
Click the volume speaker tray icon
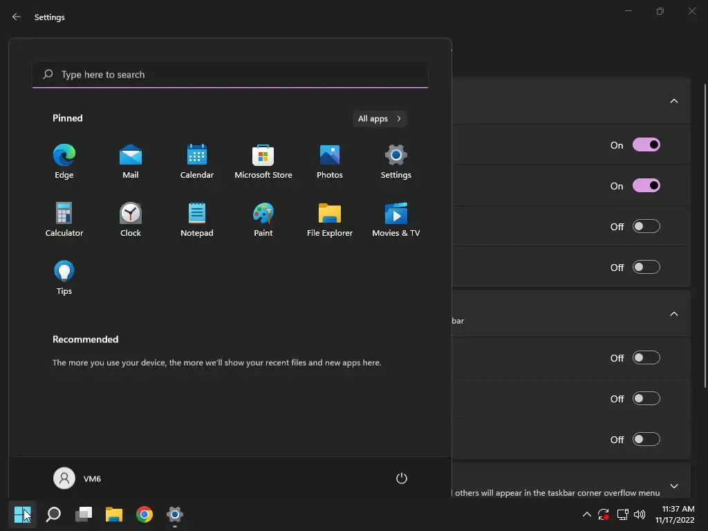tap(640, 514)
